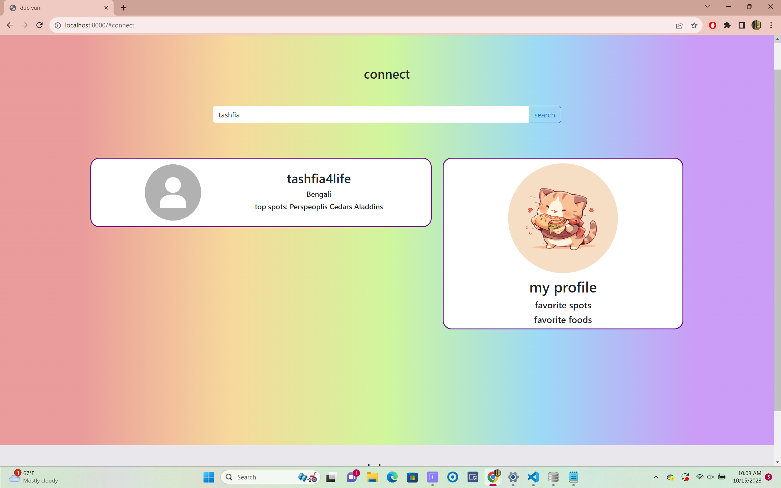The width and height of the screenshot is (781, 488).
Task: Open a new browser tab
Action: [124, 8]
